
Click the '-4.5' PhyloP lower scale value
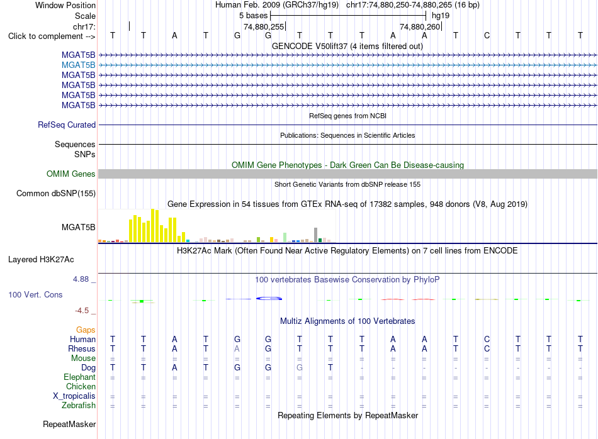click(x=82, y=311)
